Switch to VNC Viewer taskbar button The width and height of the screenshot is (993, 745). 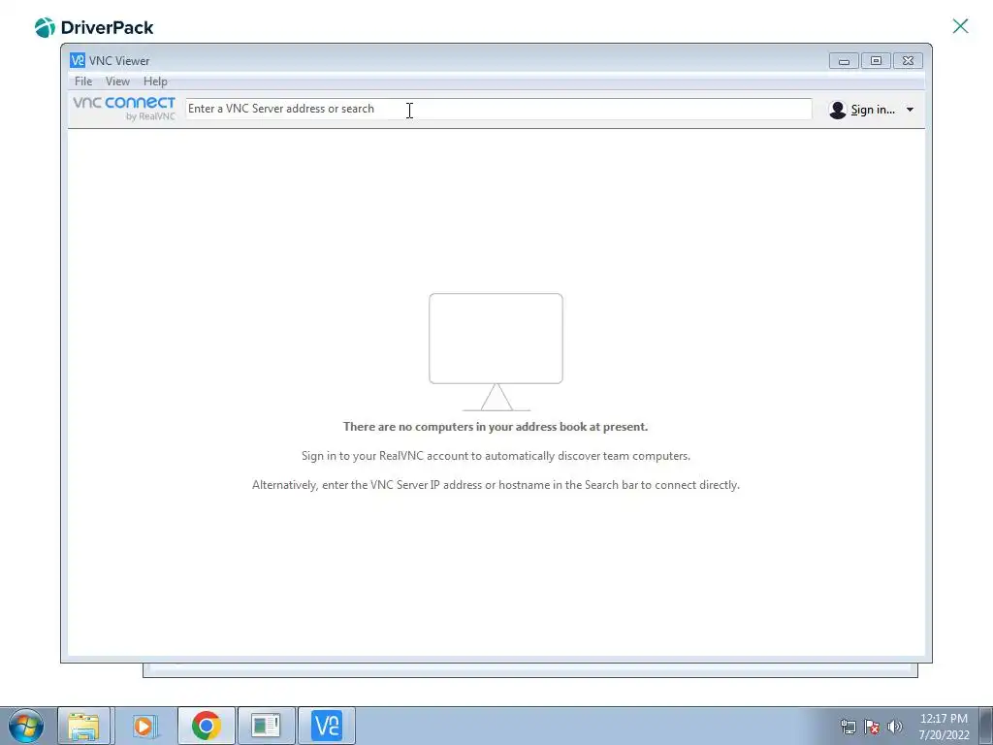(327, 726)
